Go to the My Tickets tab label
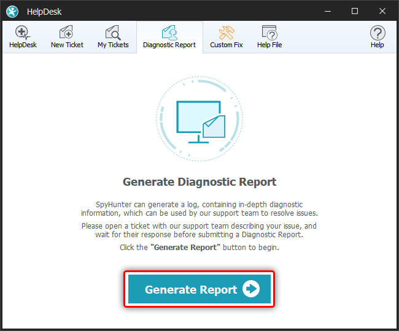The image size is (399, 331). (113, 45)
